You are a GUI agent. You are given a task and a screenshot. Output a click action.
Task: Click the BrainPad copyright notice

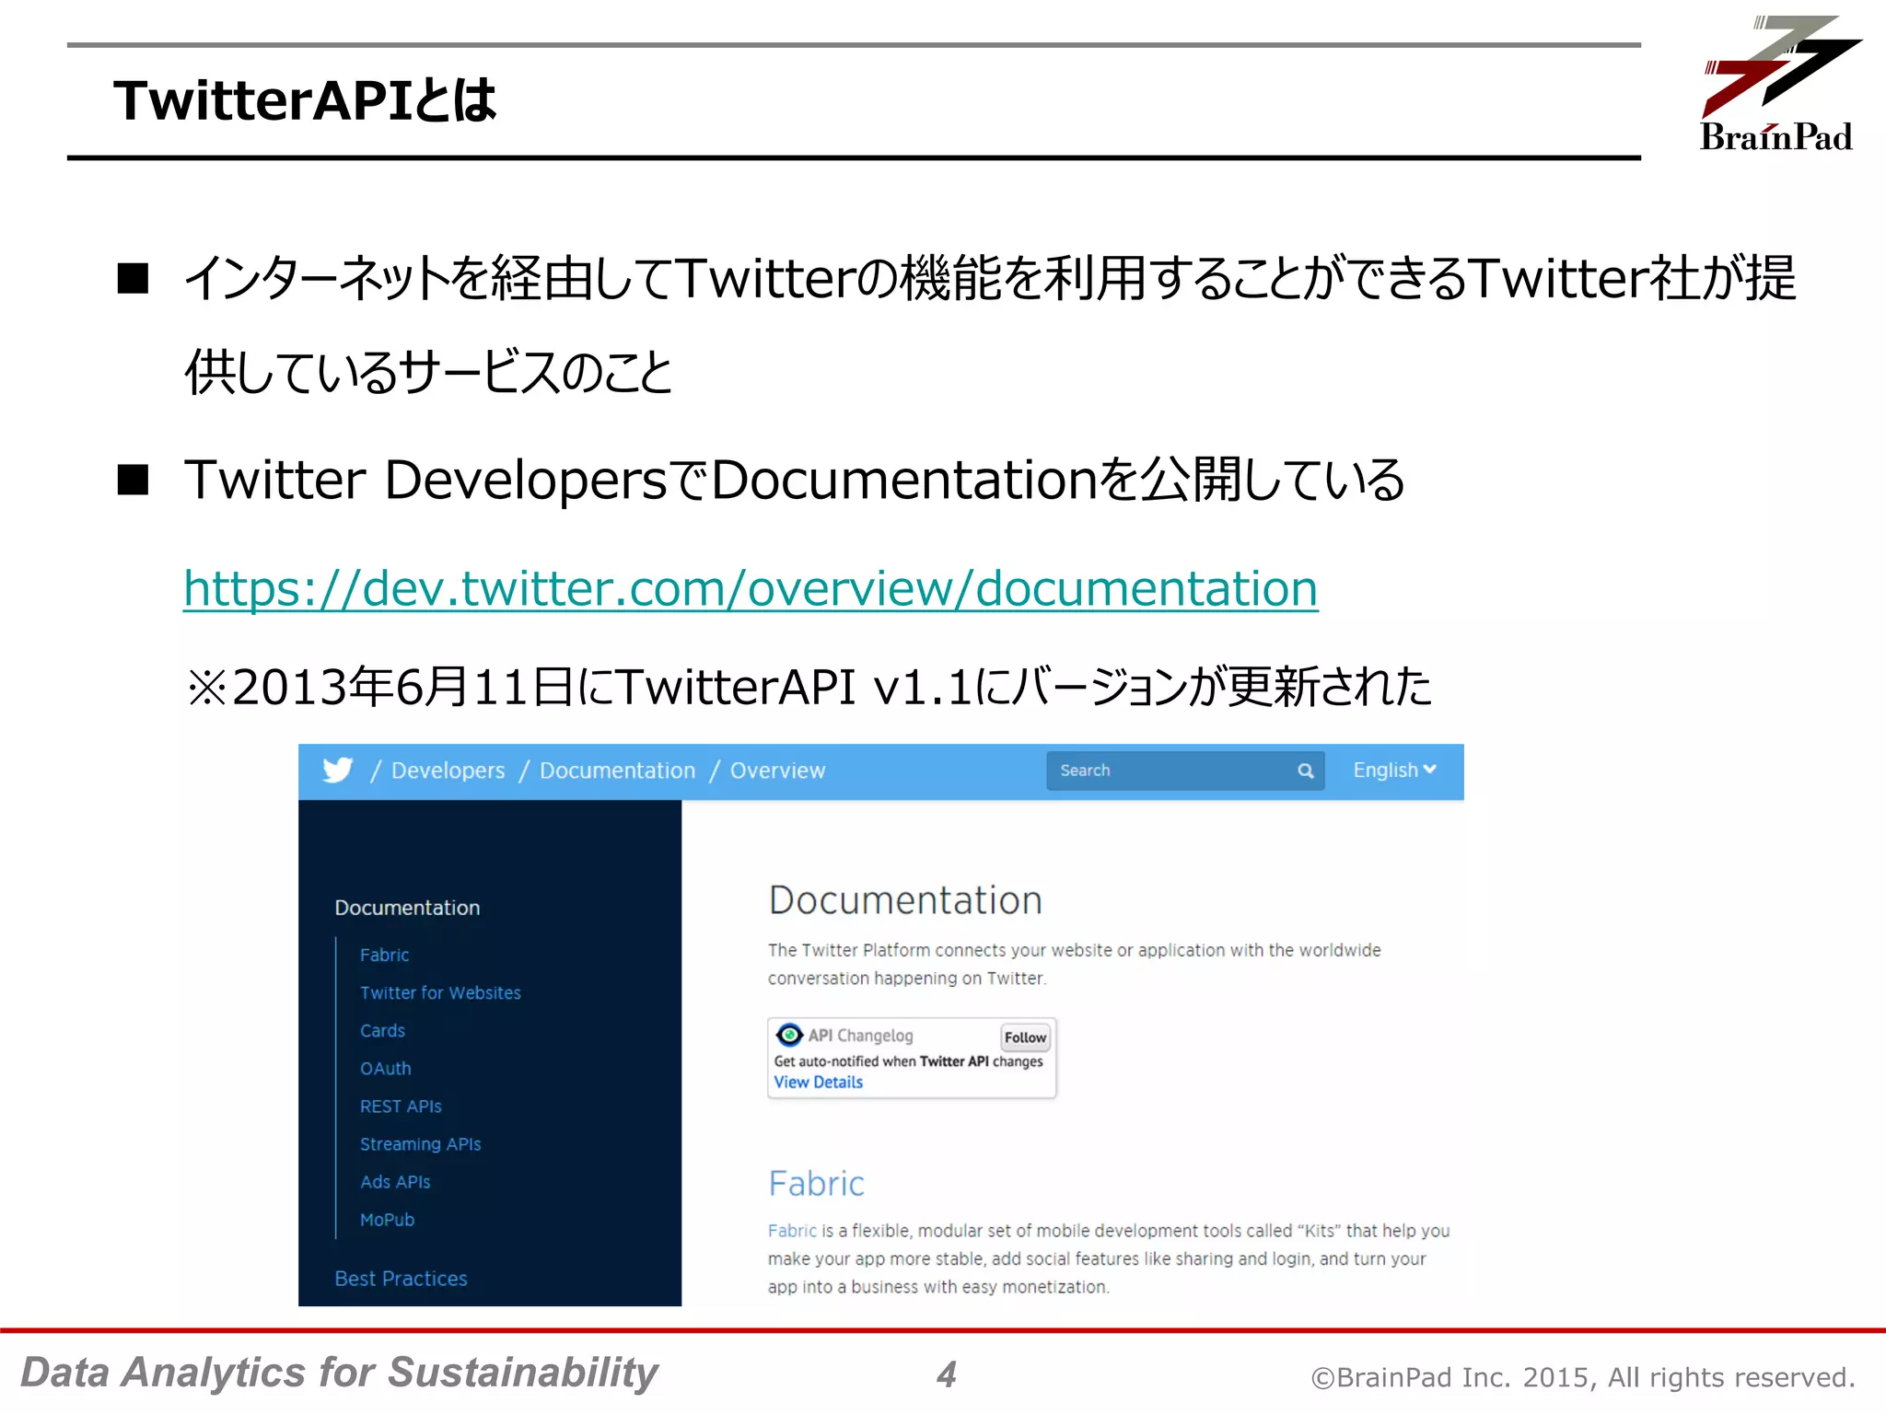[1583, 1376]
